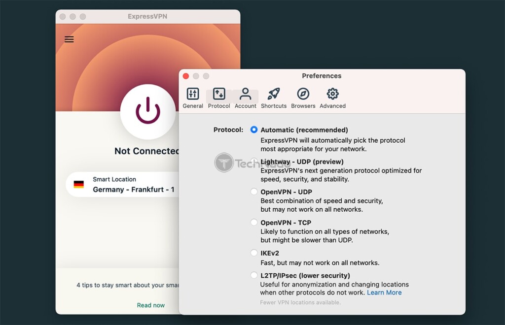Open the Advanced gear icon tab
The image size is (505, 325).
click(x=333, y=94)
